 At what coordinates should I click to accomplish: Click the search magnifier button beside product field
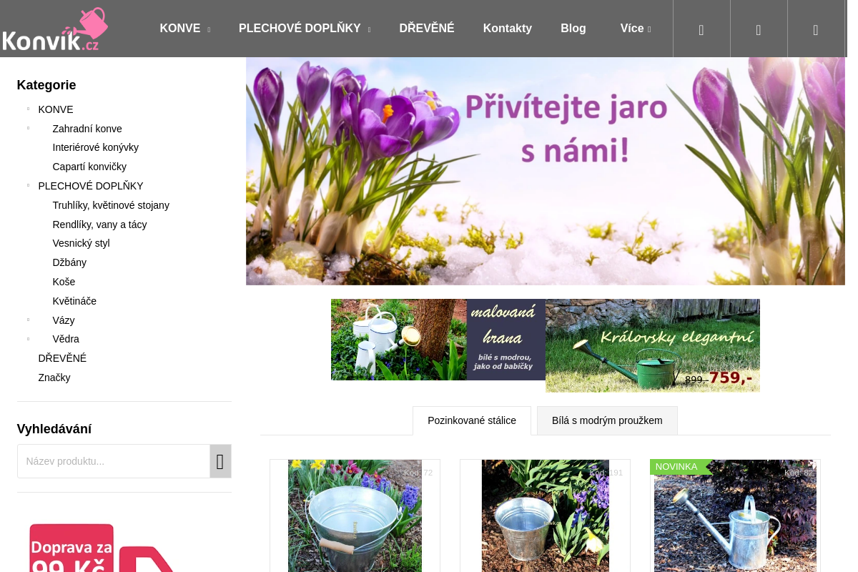pos(220,461)
